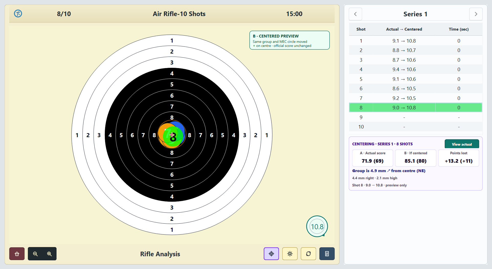Select shot 2 row 8.8 → 10.7
Screen dimensions: 492x269
click(416, 50)
